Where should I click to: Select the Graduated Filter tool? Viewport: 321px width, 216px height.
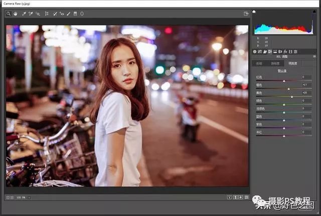pos(75,14)
